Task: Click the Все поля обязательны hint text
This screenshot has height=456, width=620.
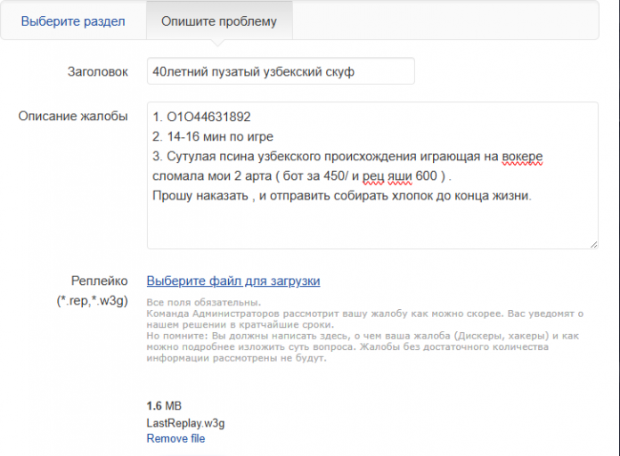Action: pos(204,302)
